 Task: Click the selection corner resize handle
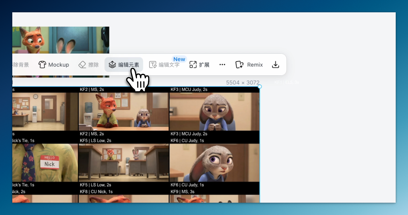tap(260, 86)
